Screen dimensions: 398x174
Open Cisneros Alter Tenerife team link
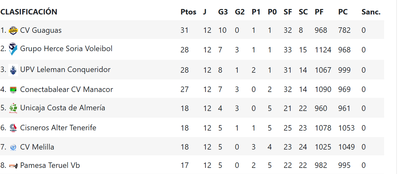(x=58, y=128)
